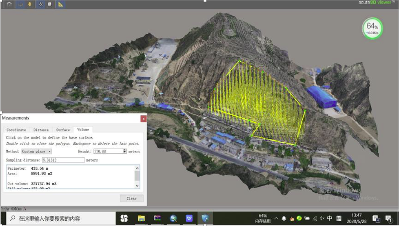
Task: Click the Wi-Fi network tray icon
Action: [315, 218]
